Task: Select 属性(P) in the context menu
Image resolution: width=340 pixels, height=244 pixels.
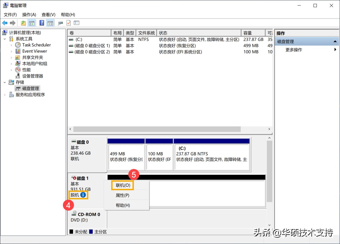Action: [x=122, y=195]
